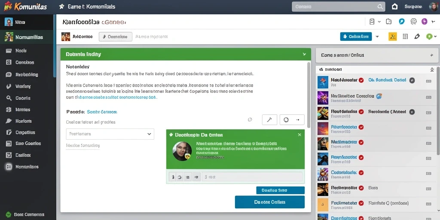Click the icon next to 'Oopetiias' in sidebar
The width and height of the screenshot is (440, 220).
tap(9, 132)
